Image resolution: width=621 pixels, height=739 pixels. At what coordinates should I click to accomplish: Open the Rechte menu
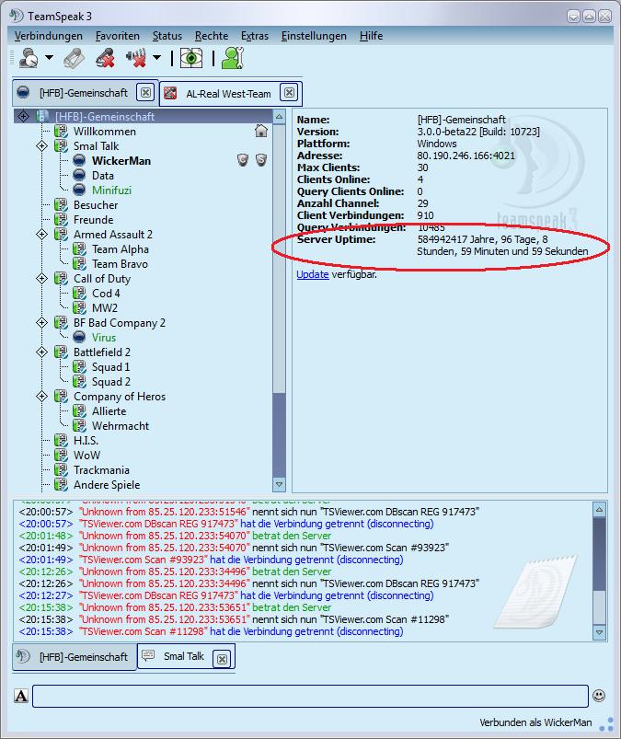(x=212, y=36)
